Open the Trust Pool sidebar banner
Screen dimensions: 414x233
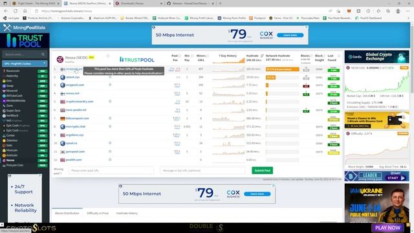tap(25, 40)
